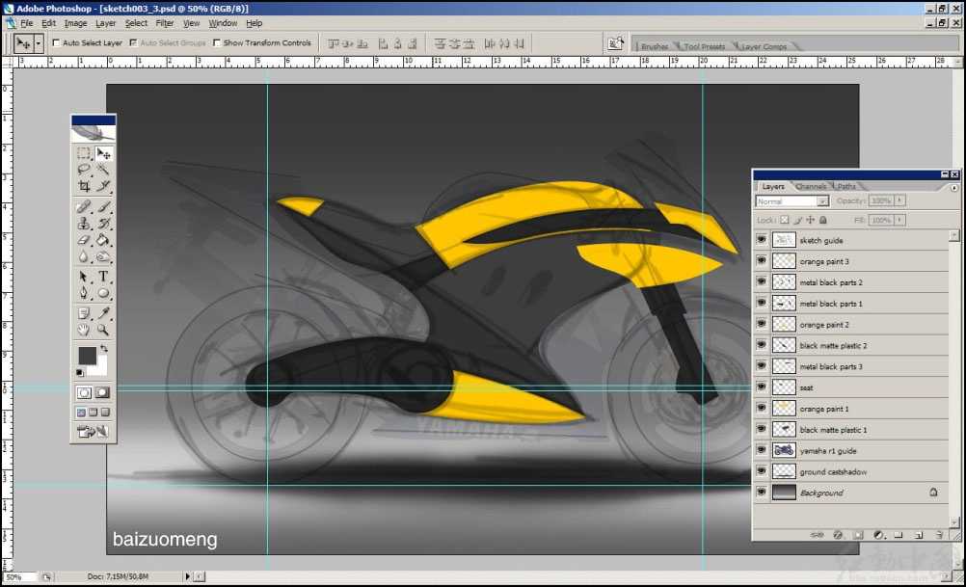Expand the Opacity slider arrow

tap(900, 201)
